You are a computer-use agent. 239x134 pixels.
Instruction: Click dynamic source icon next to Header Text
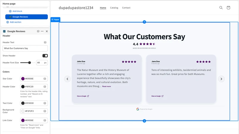click(45, 42)
